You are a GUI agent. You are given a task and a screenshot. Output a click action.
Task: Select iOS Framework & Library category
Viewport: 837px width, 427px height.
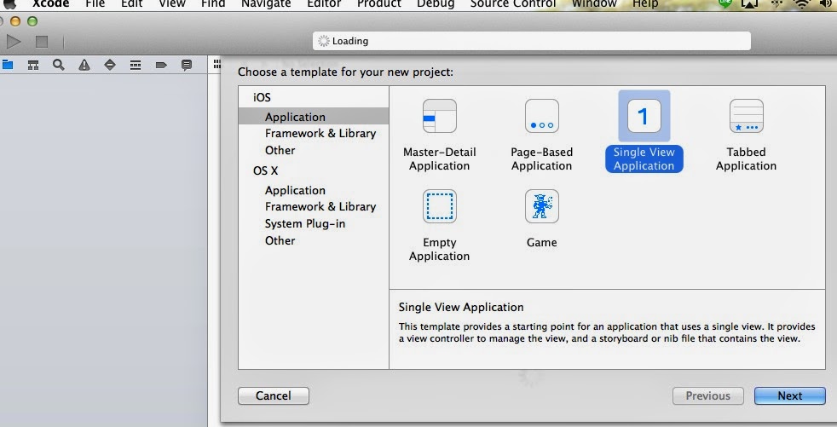coord(320,134)
